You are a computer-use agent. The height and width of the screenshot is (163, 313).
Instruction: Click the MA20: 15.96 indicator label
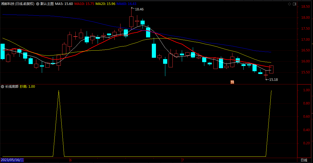105,4
